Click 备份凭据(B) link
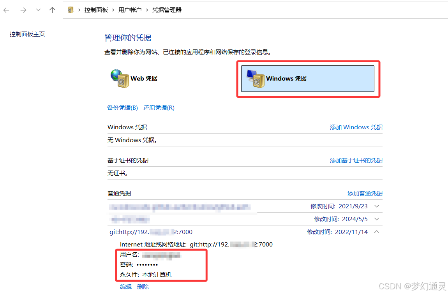Image resolution: width=448 pixels, height=294 pixels. pos(122,108)
